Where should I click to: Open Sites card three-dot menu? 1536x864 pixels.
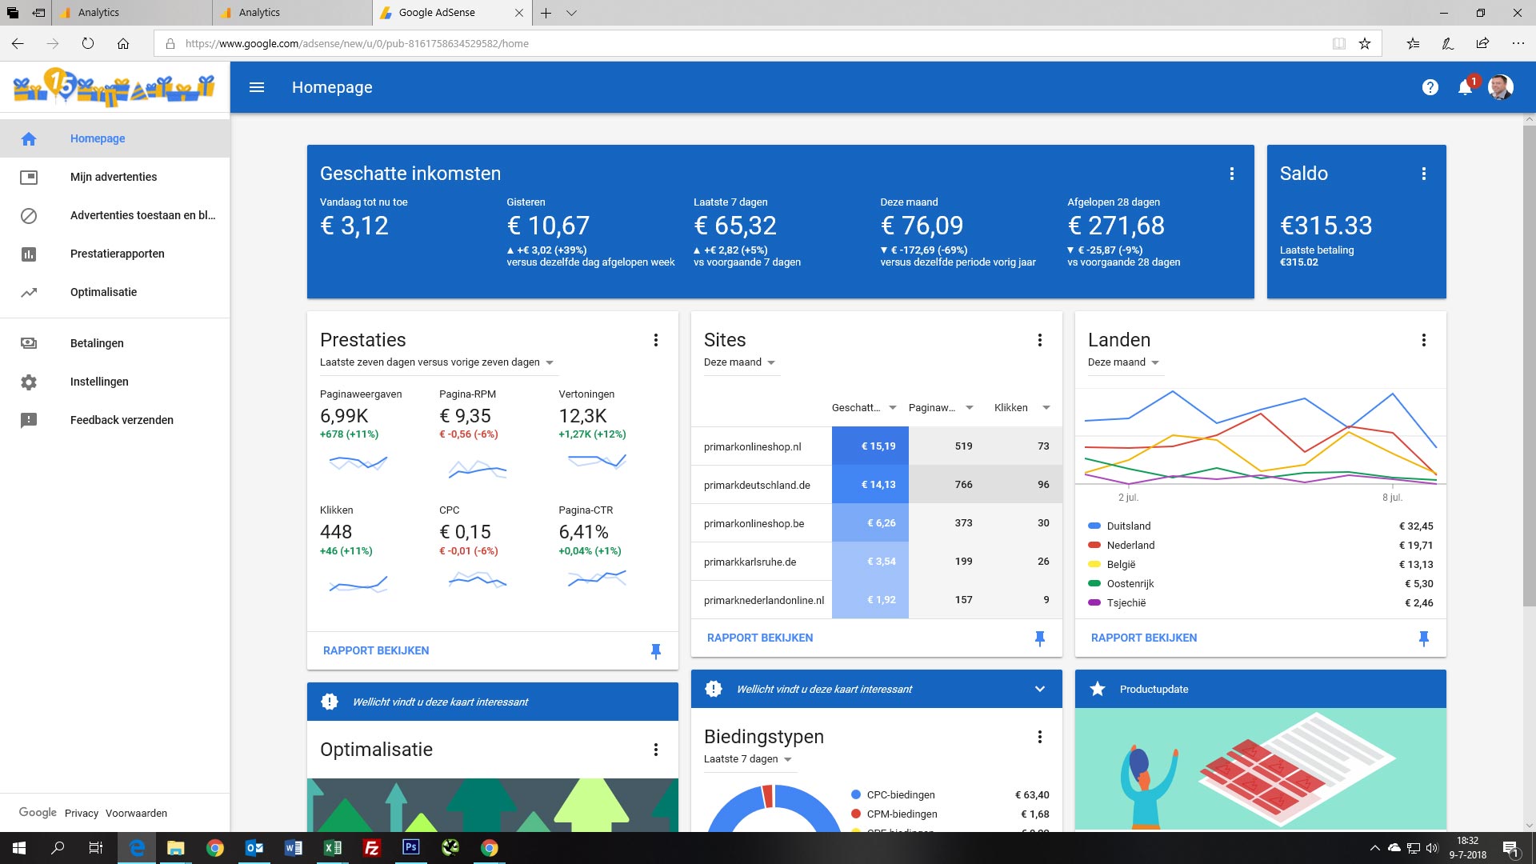(x=1040, y=340)
